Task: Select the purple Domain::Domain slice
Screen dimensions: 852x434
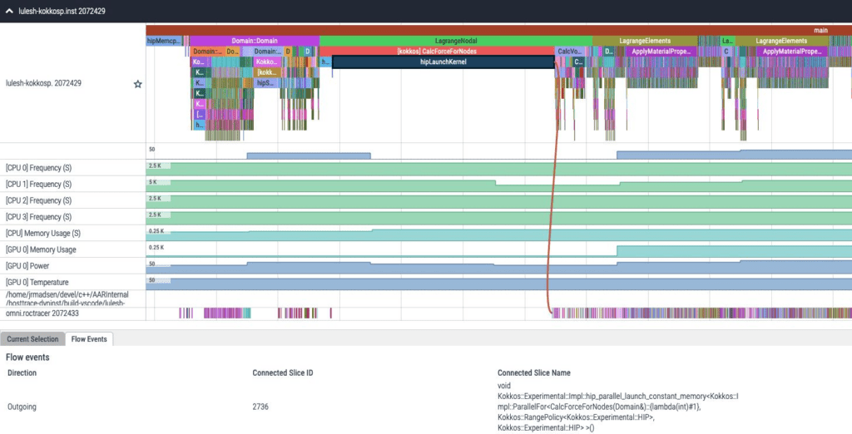Action: click(255, 41)
